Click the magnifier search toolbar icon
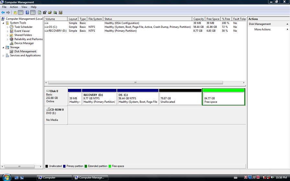290x181 pixels. click(55, 13)
